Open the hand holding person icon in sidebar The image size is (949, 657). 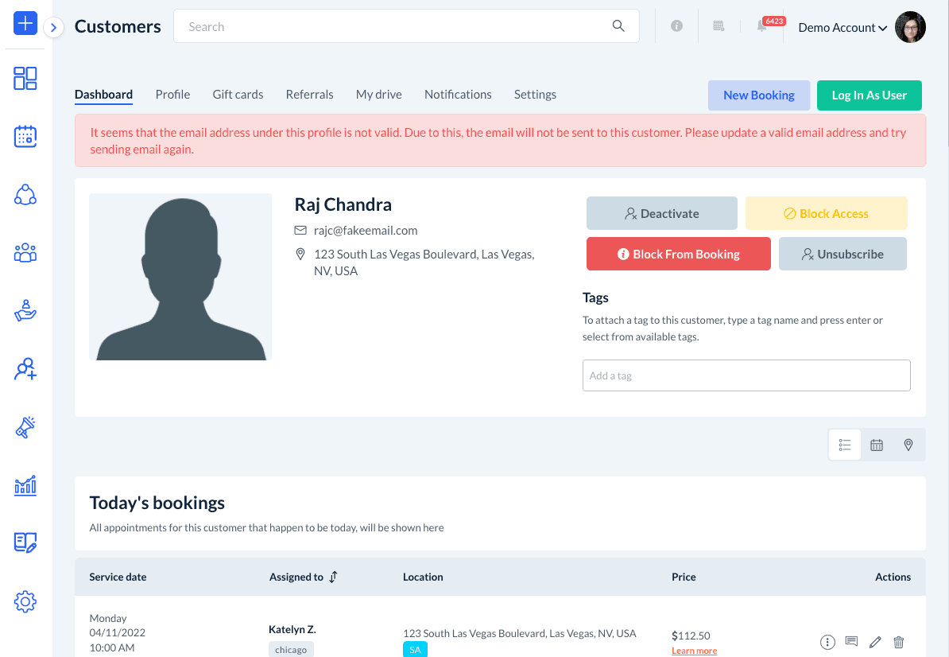pos(25,311)
